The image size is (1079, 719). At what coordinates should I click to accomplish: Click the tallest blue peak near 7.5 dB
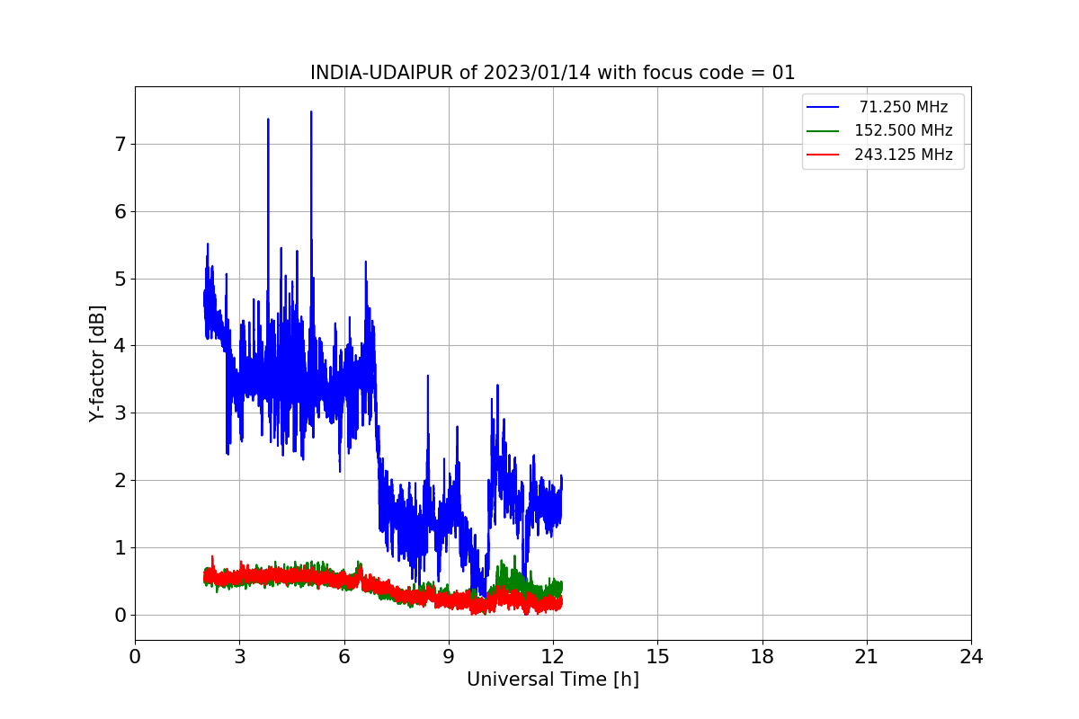(311, 113)
